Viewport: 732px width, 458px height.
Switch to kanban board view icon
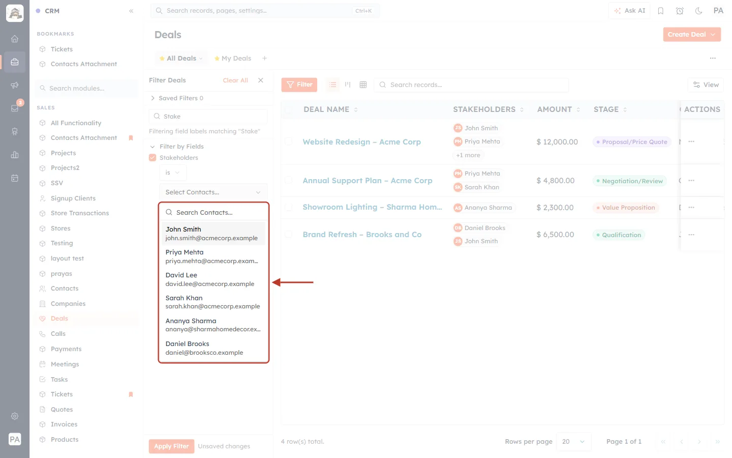click(x=348, y=84)
